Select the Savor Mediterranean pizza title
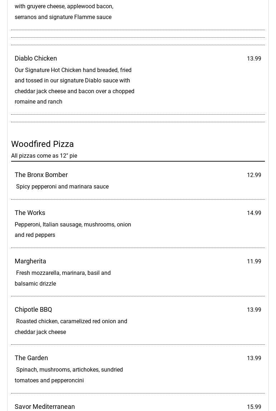Viewport: 276px width, 411px height. [45, 407]
